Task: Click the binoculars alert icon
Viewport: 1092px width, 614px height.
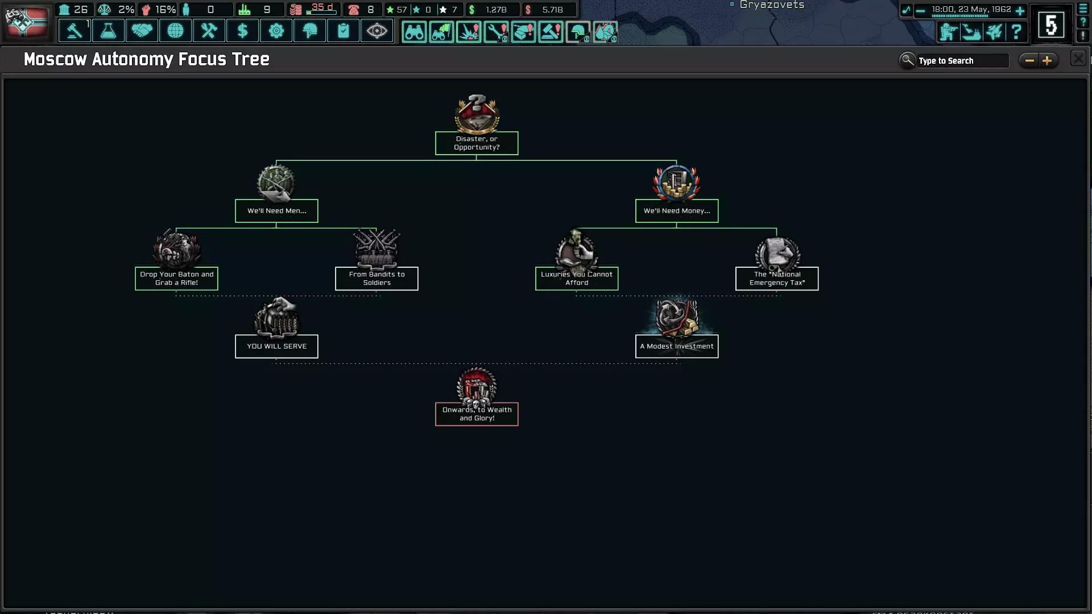Action: [x=414, y=32]
